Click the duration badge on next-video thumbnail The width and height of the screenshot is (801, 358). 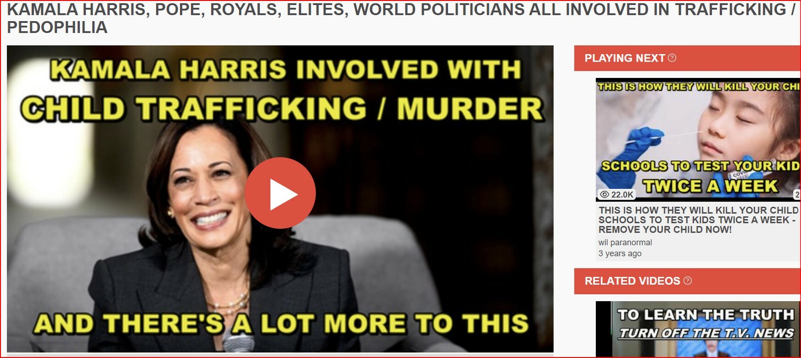[797, 194]
